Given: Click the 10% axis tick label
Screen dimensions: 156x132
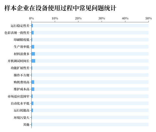Looking at the screenshot, I should coord(55,18).
